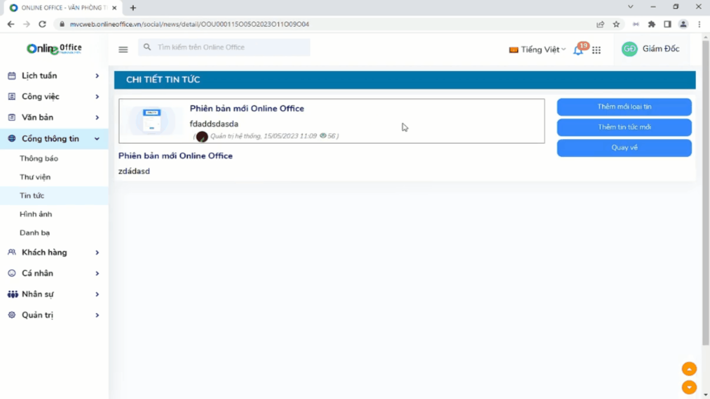Open the notification bell icon
Viewport: 710px width, 399px height.
(578, 50)
